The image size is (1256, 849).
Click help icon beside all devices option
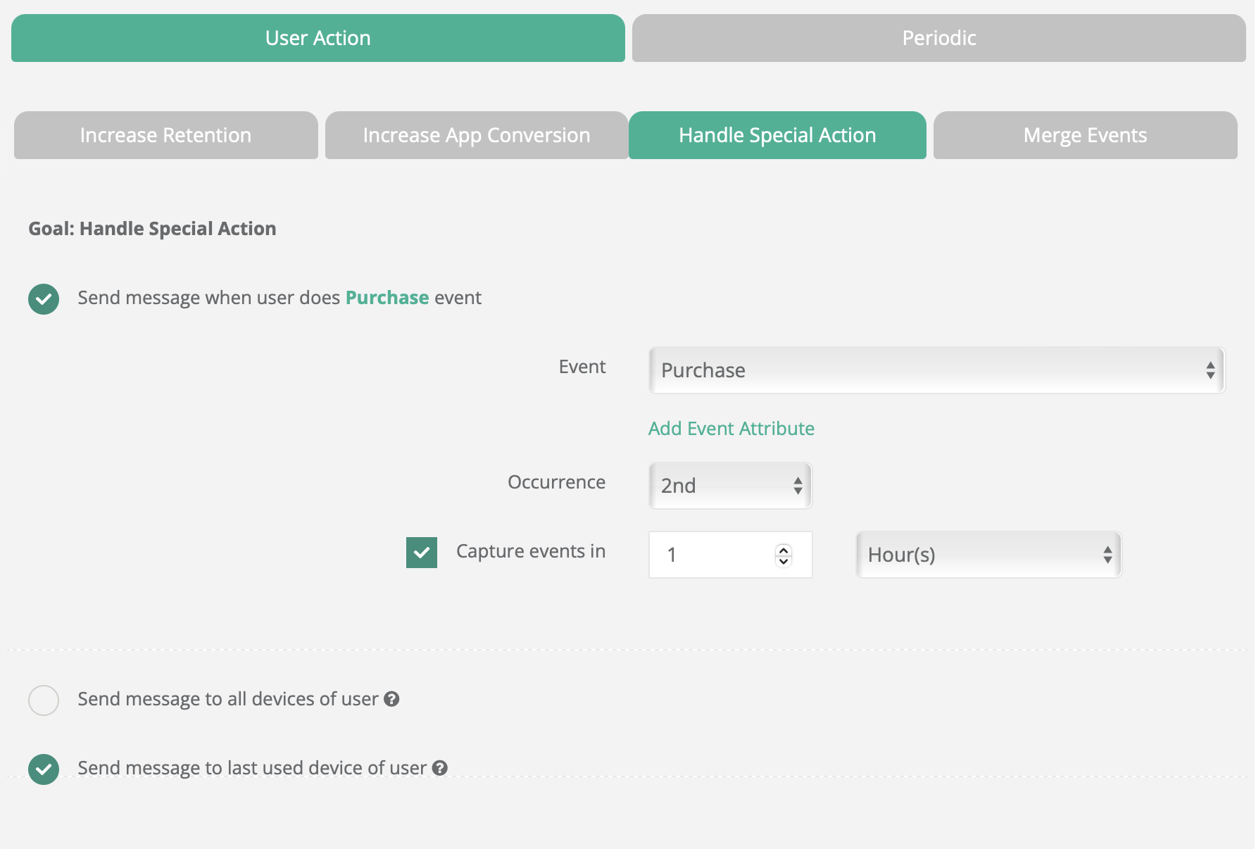(391, 699)
